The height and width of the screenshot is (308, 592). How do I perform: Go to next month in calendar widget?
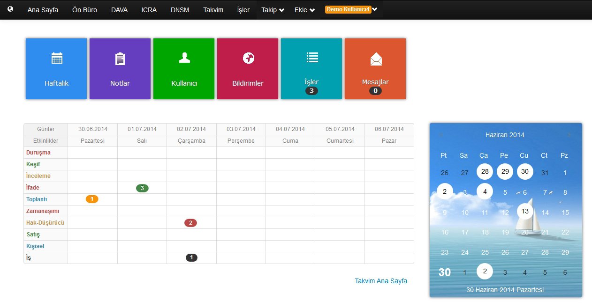pos(569,135)
